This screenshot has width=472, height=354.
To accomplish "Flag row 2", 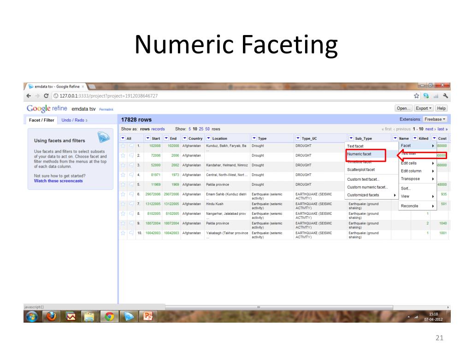I will point(131,155).
